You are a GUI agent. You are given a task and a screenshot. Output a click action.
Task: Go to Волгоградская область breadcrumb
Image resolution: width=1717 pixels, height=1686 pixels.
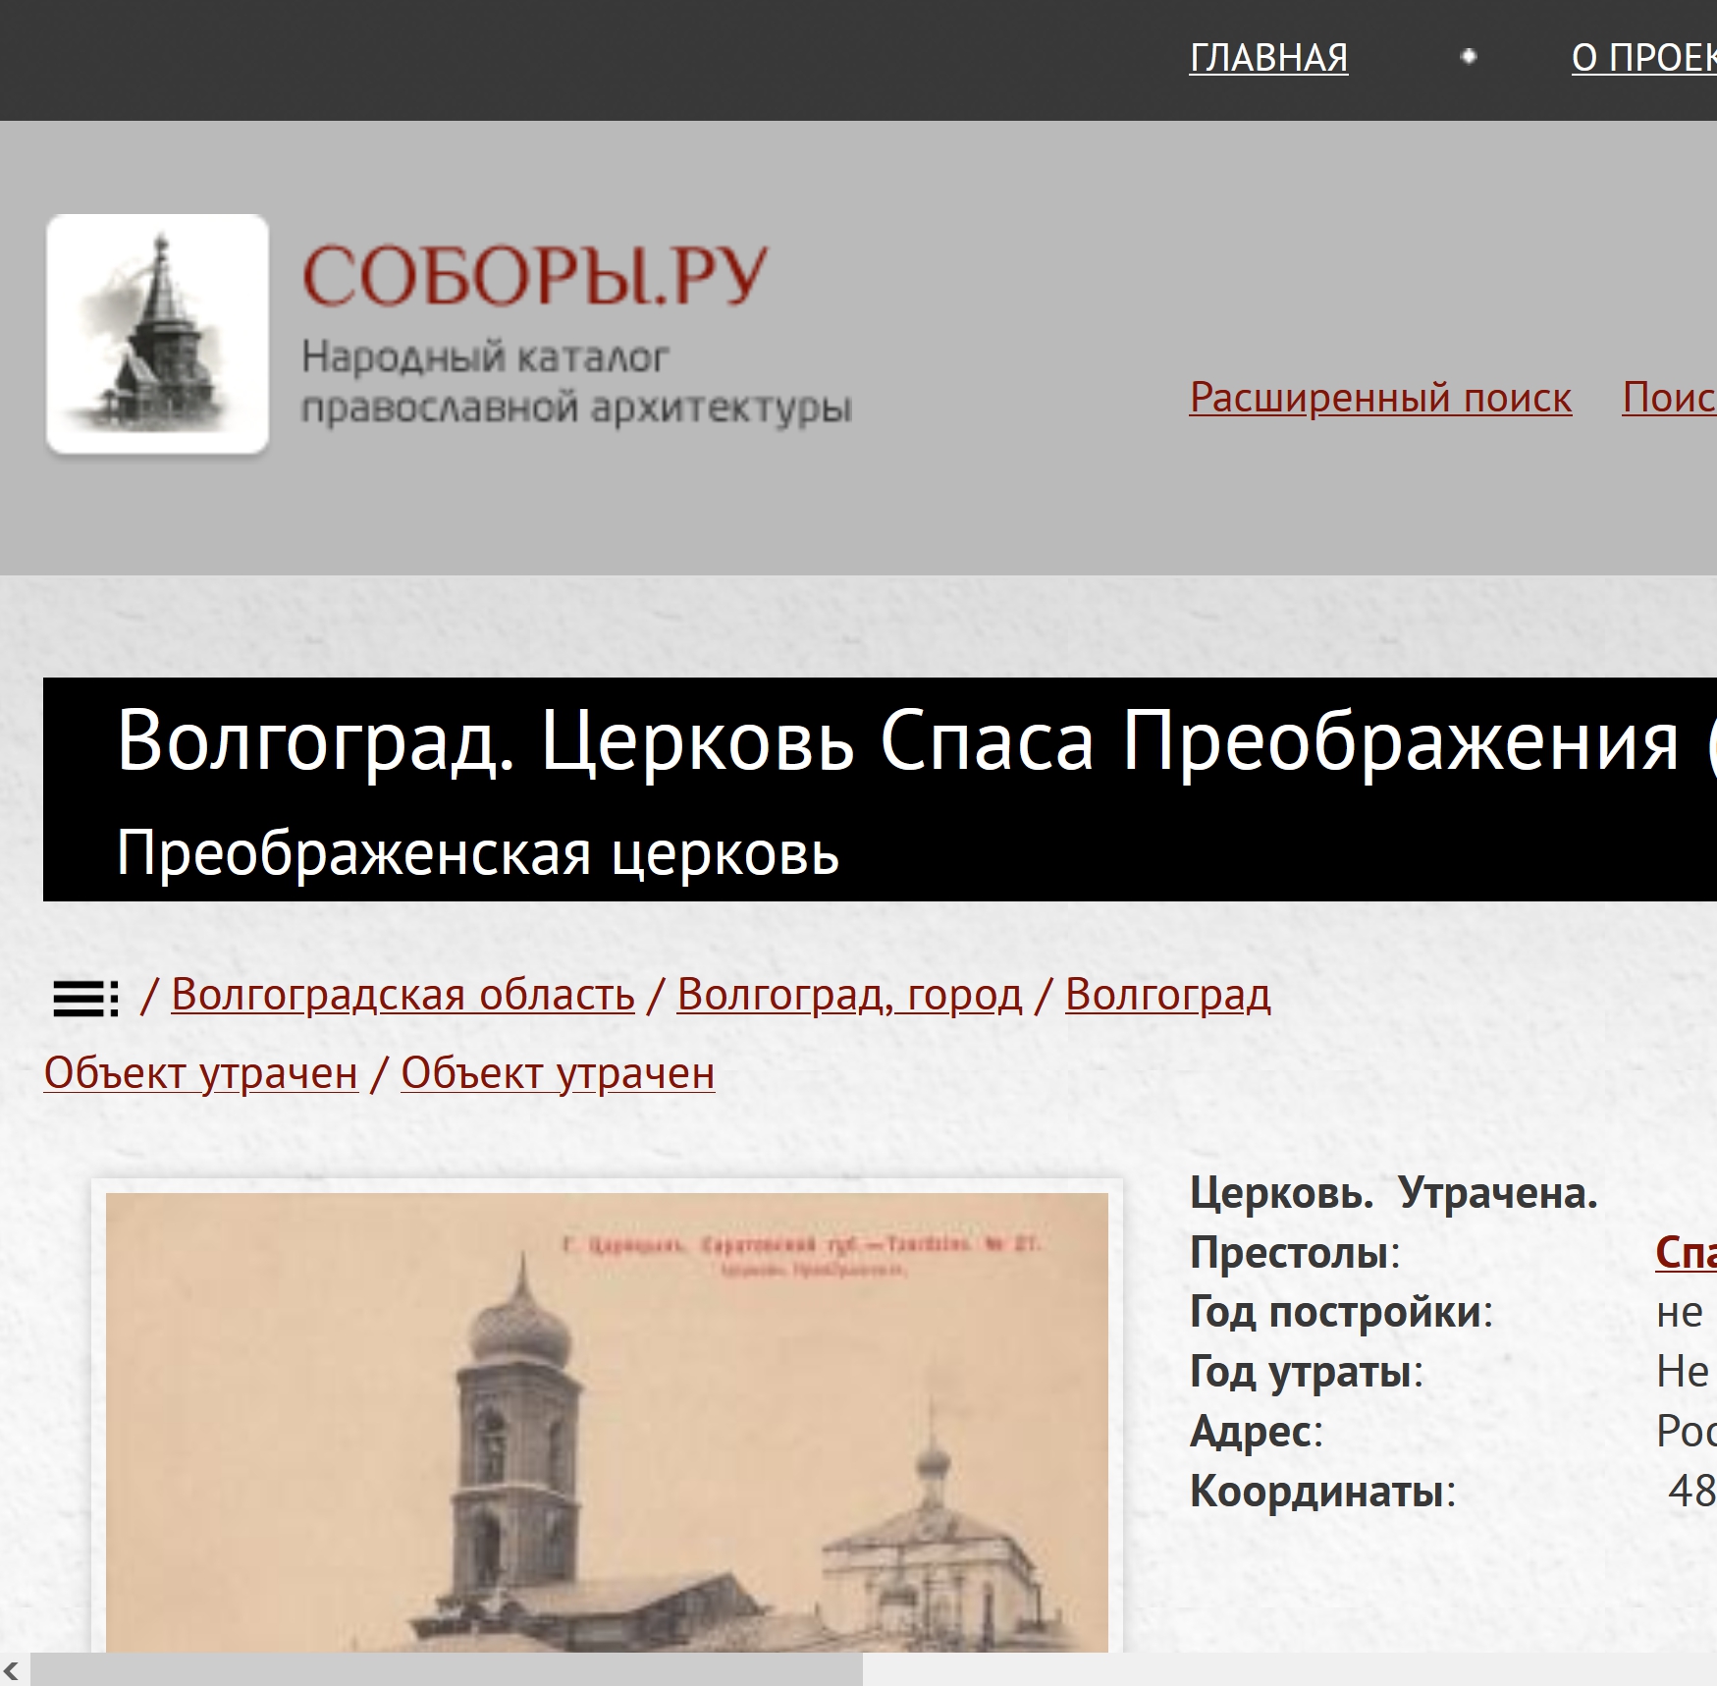[x=402, y=995]
